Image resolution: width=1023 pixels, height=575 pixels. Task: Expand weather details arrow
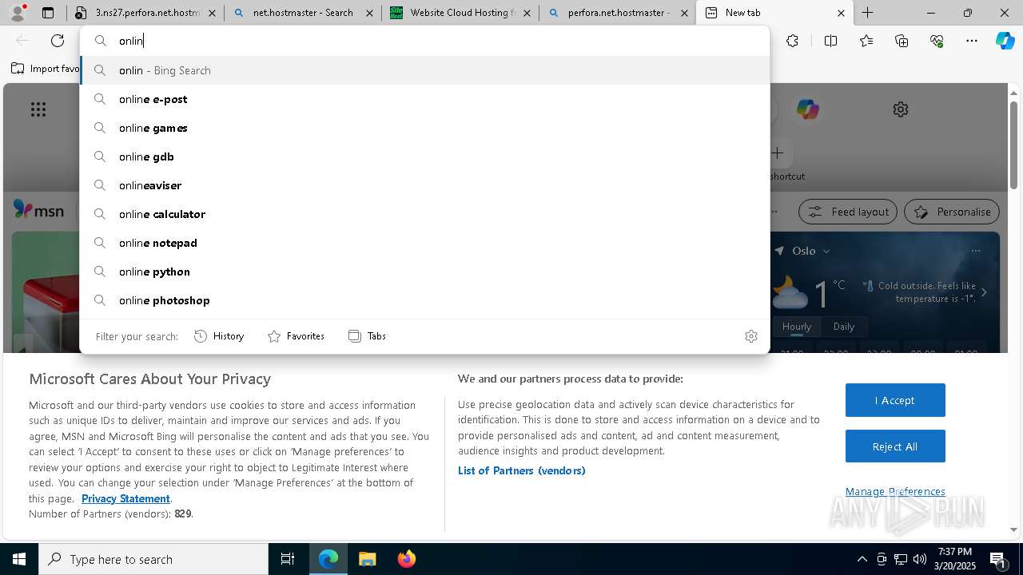pyautogui.click(x=984, y=292)
